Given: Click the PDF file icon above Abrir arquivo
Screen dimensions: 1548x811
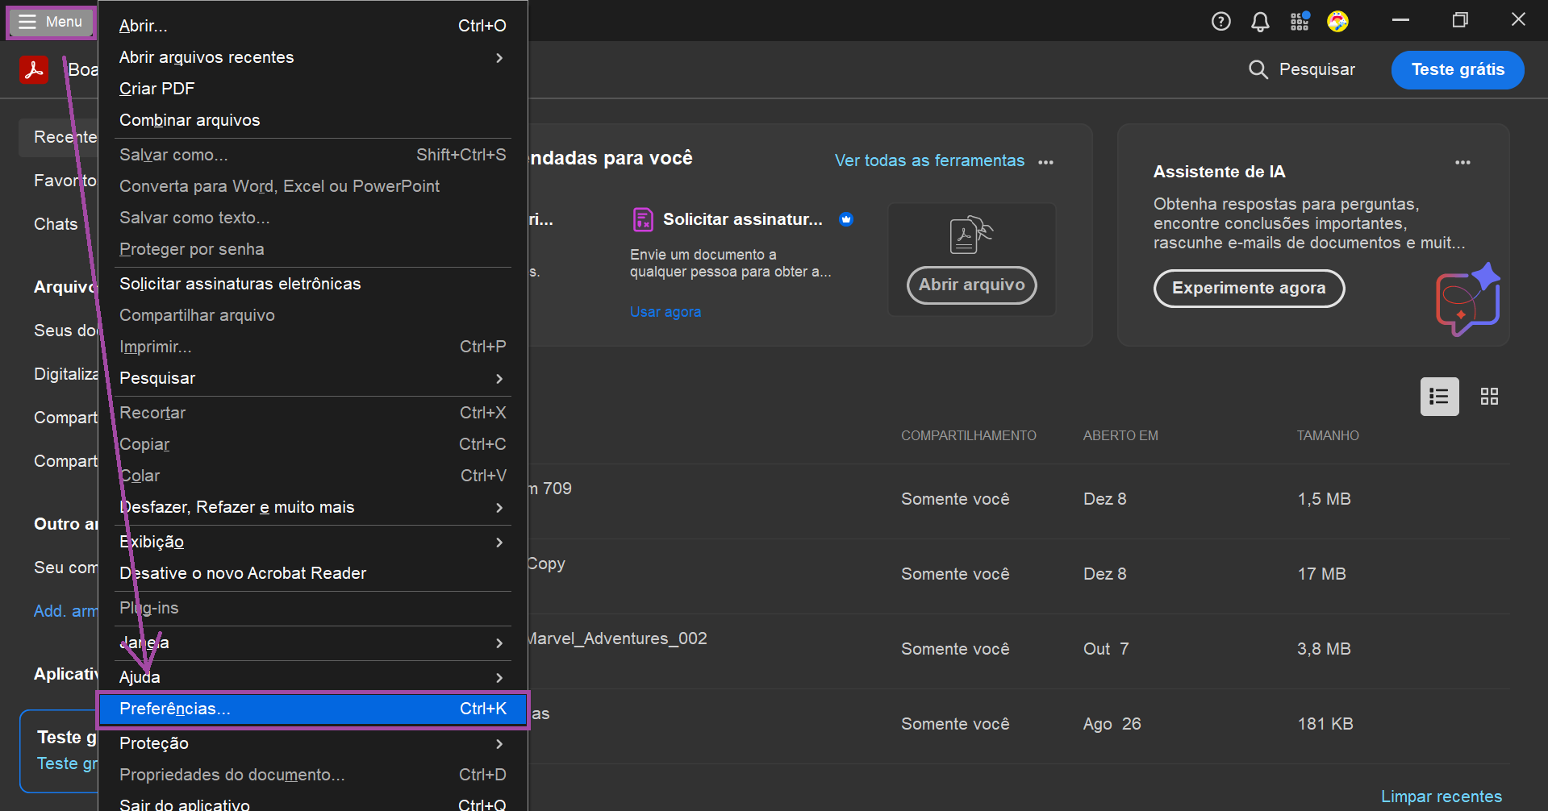Looking at the screenshot, I should 971,235.
